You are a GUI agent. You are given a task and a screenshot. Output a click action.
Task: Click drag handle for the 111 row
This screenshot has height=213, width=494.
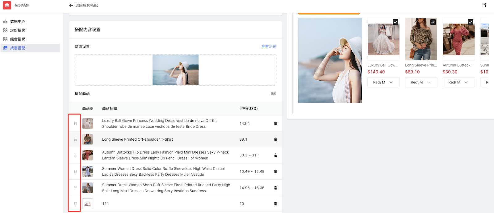click(75, 204)
